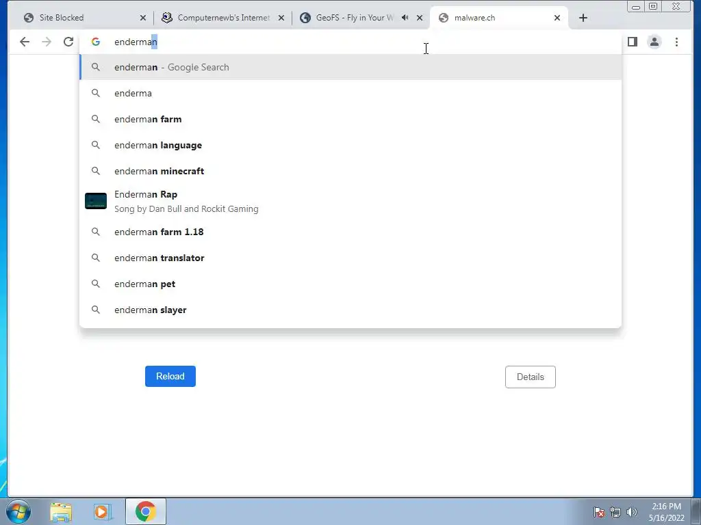Restore the Chrome window size

pos(653,6)
